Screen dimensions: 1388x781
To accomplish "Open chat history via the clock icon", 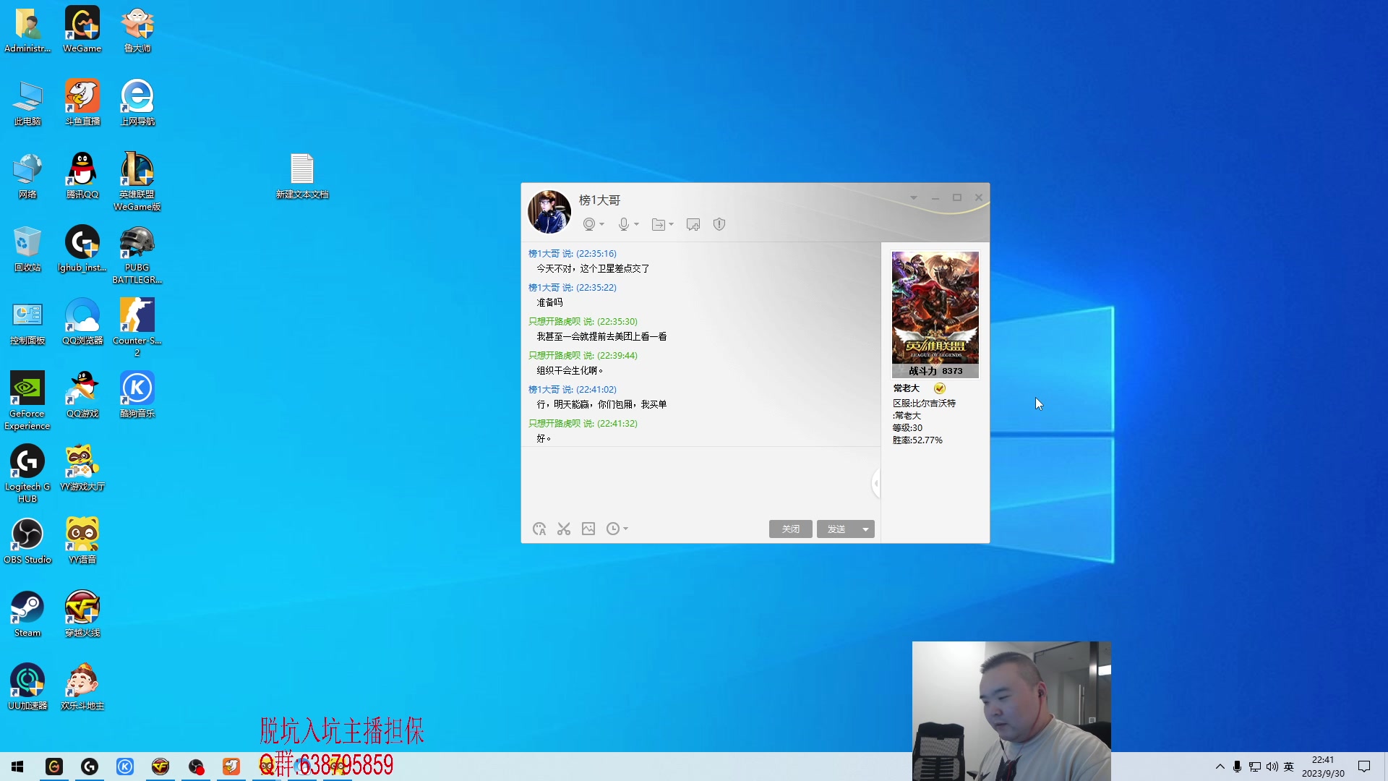I will coord(613,529).
